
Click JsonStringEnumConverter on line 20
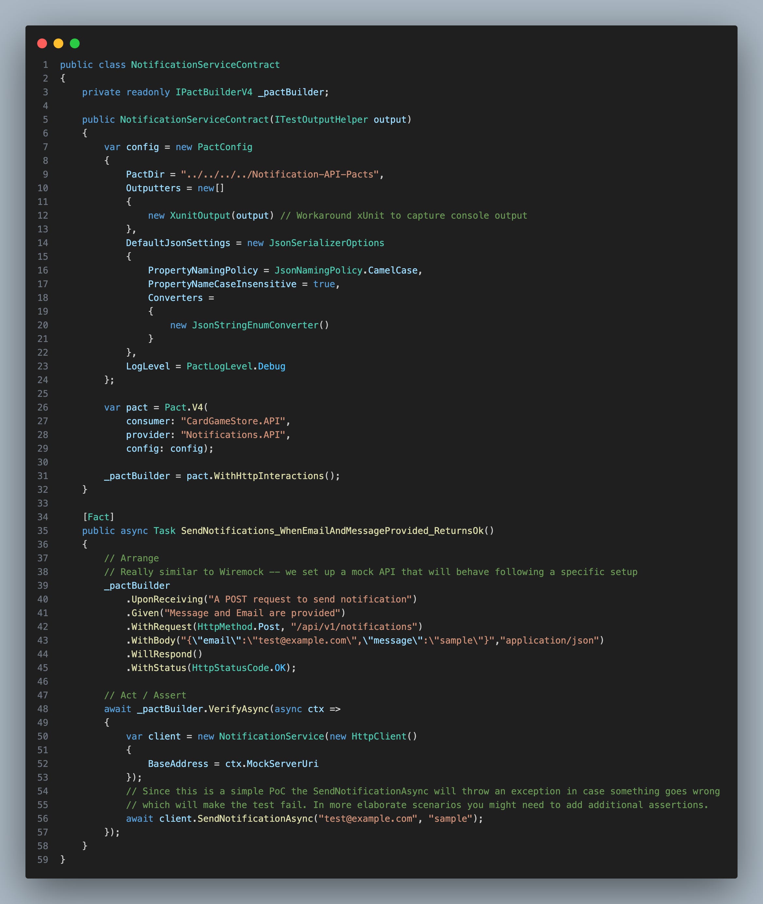(255, 325)
